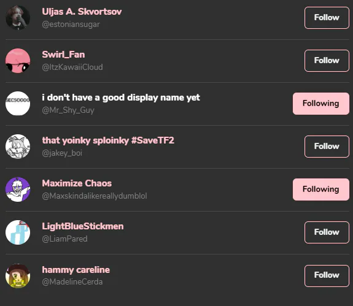Screen dimensions: 353x306
Task: Follow Uljas A. Skvortsov
Action: (x=327, y=18)
